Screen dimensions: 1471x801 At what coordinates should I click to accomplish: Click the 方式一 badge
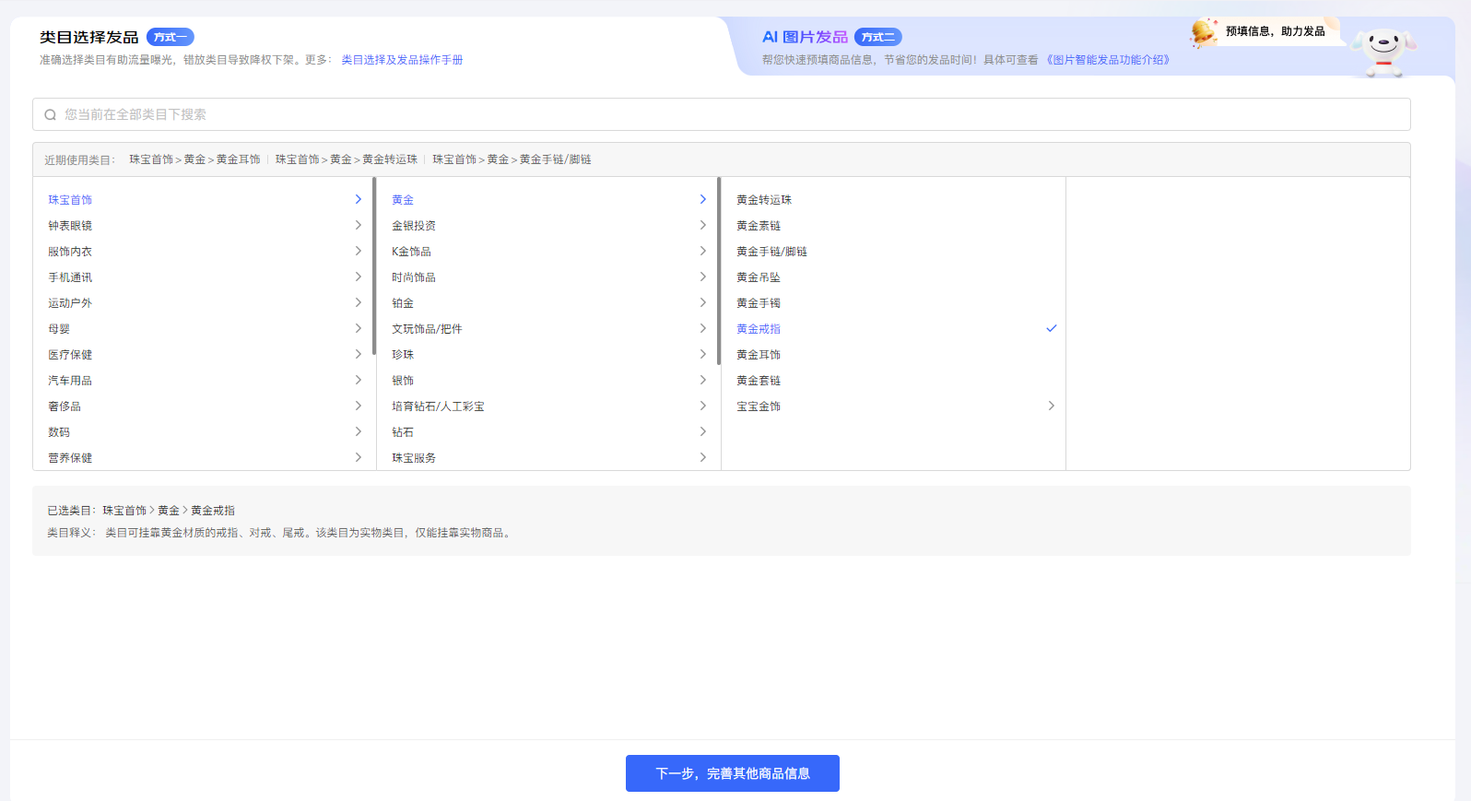coord(170,38)
